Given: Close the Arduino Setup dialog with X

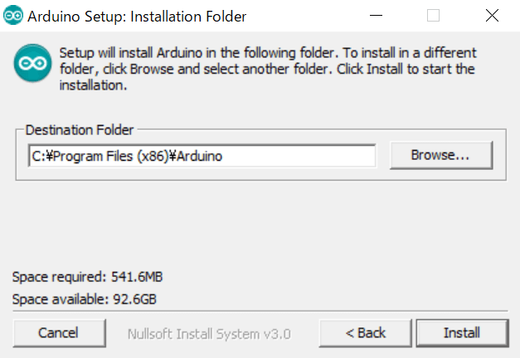Looking at the screenshot, I should click(x=491, y=16).
